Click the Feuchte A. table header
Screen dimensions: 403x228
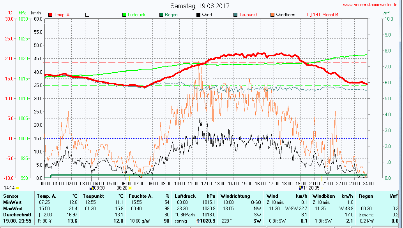point(141,196)
